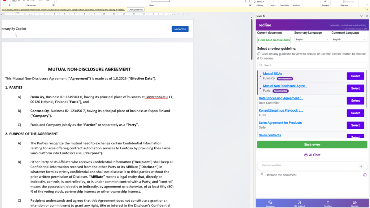The image size is (370, 208).
Task: Click the microphone icon in chat box
Action: point(361,166)
